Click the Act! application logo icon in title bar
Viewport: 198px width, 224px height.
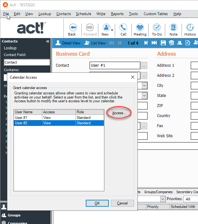(5, 5)
